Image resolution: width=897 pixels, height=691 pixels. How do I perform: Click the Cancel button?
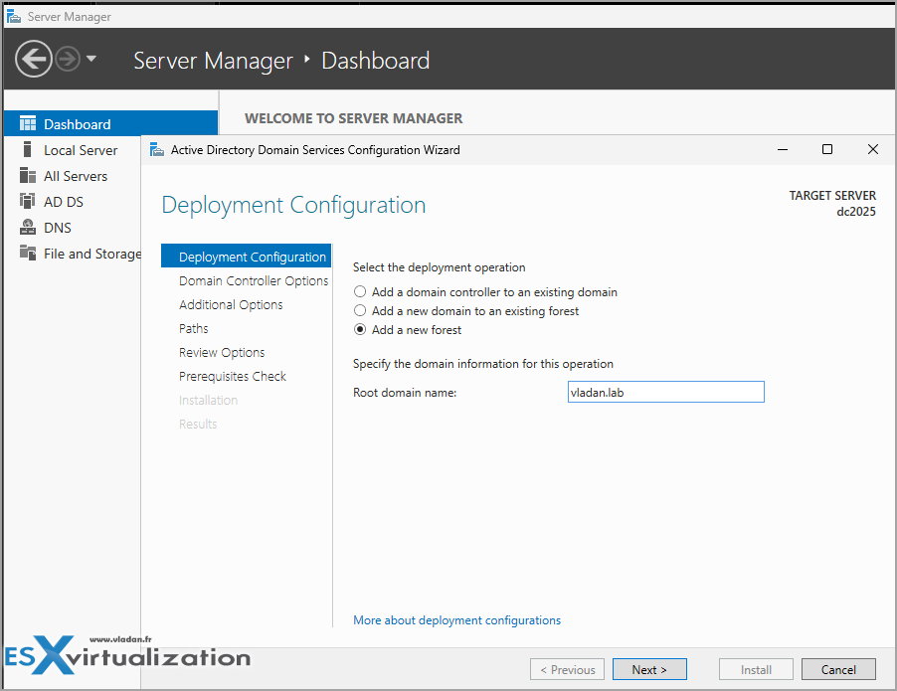[838, 669]
